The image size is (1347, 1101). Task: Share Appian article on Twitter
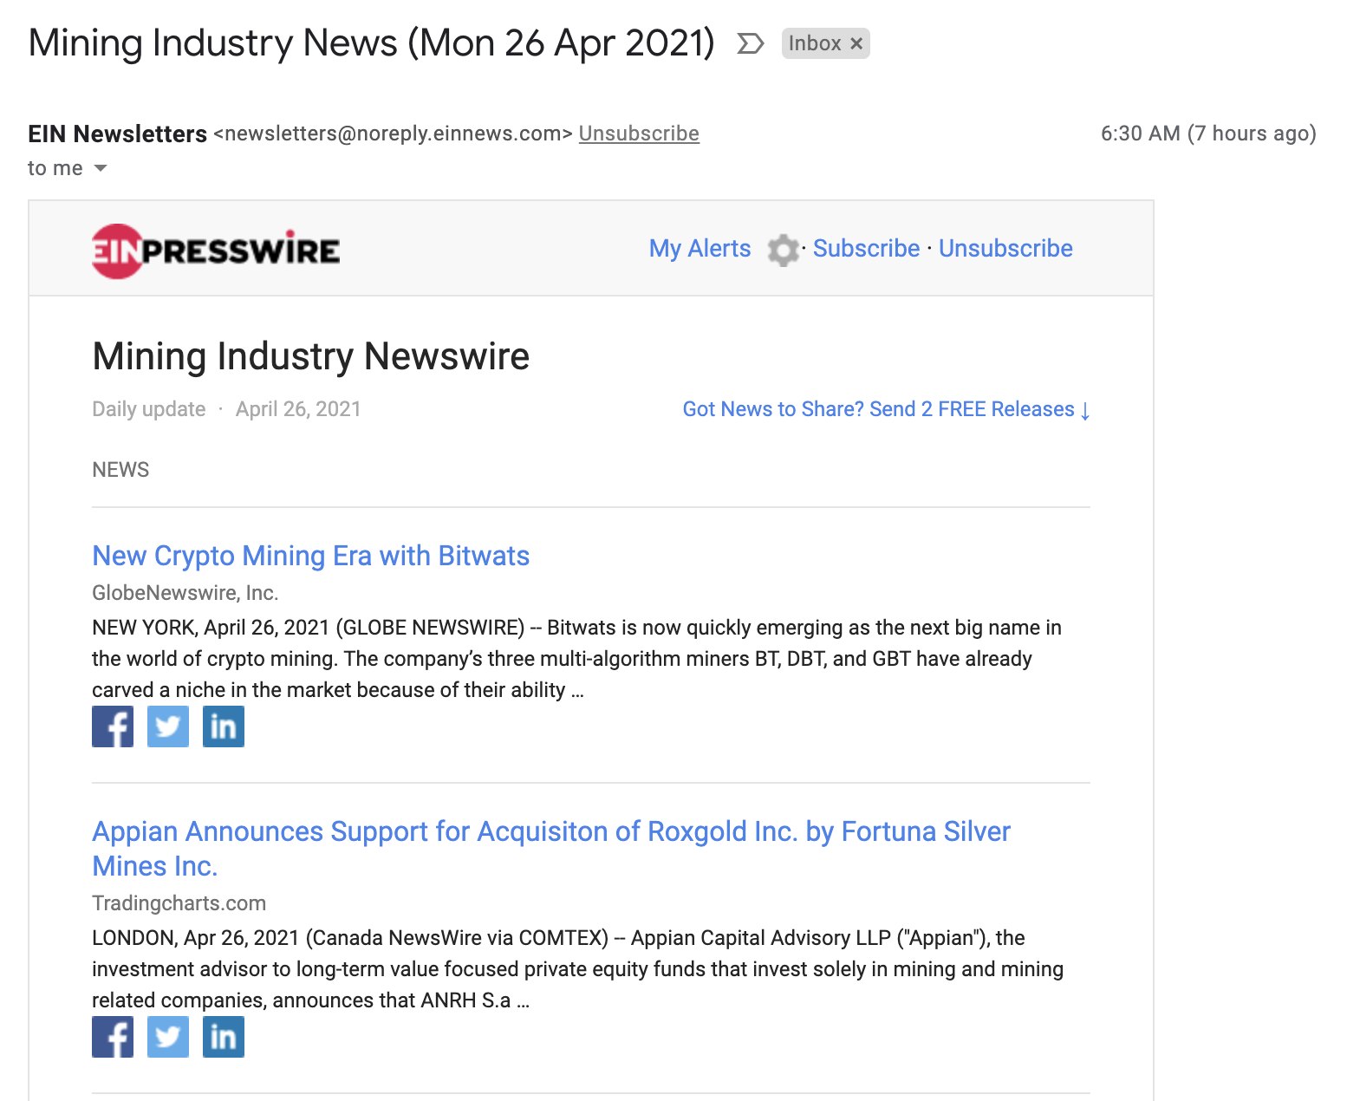tap(168, 1037)
